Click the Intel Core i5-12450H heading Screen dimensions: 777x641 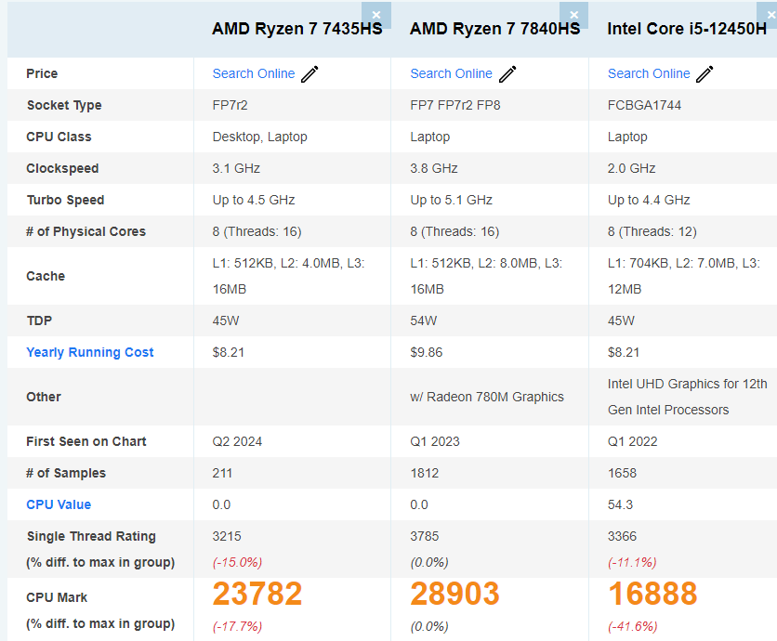click(687, 29)
